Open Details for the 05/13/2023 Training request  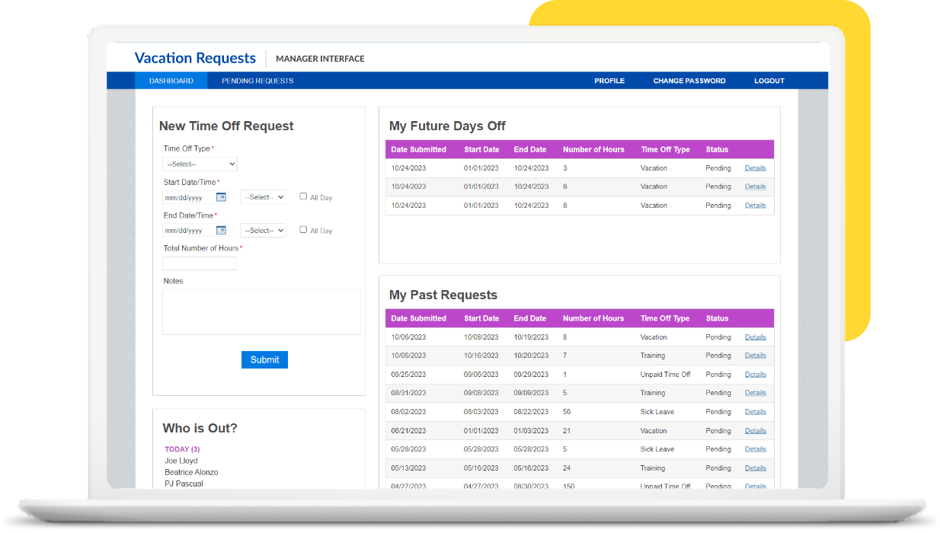tap(756, 468)
